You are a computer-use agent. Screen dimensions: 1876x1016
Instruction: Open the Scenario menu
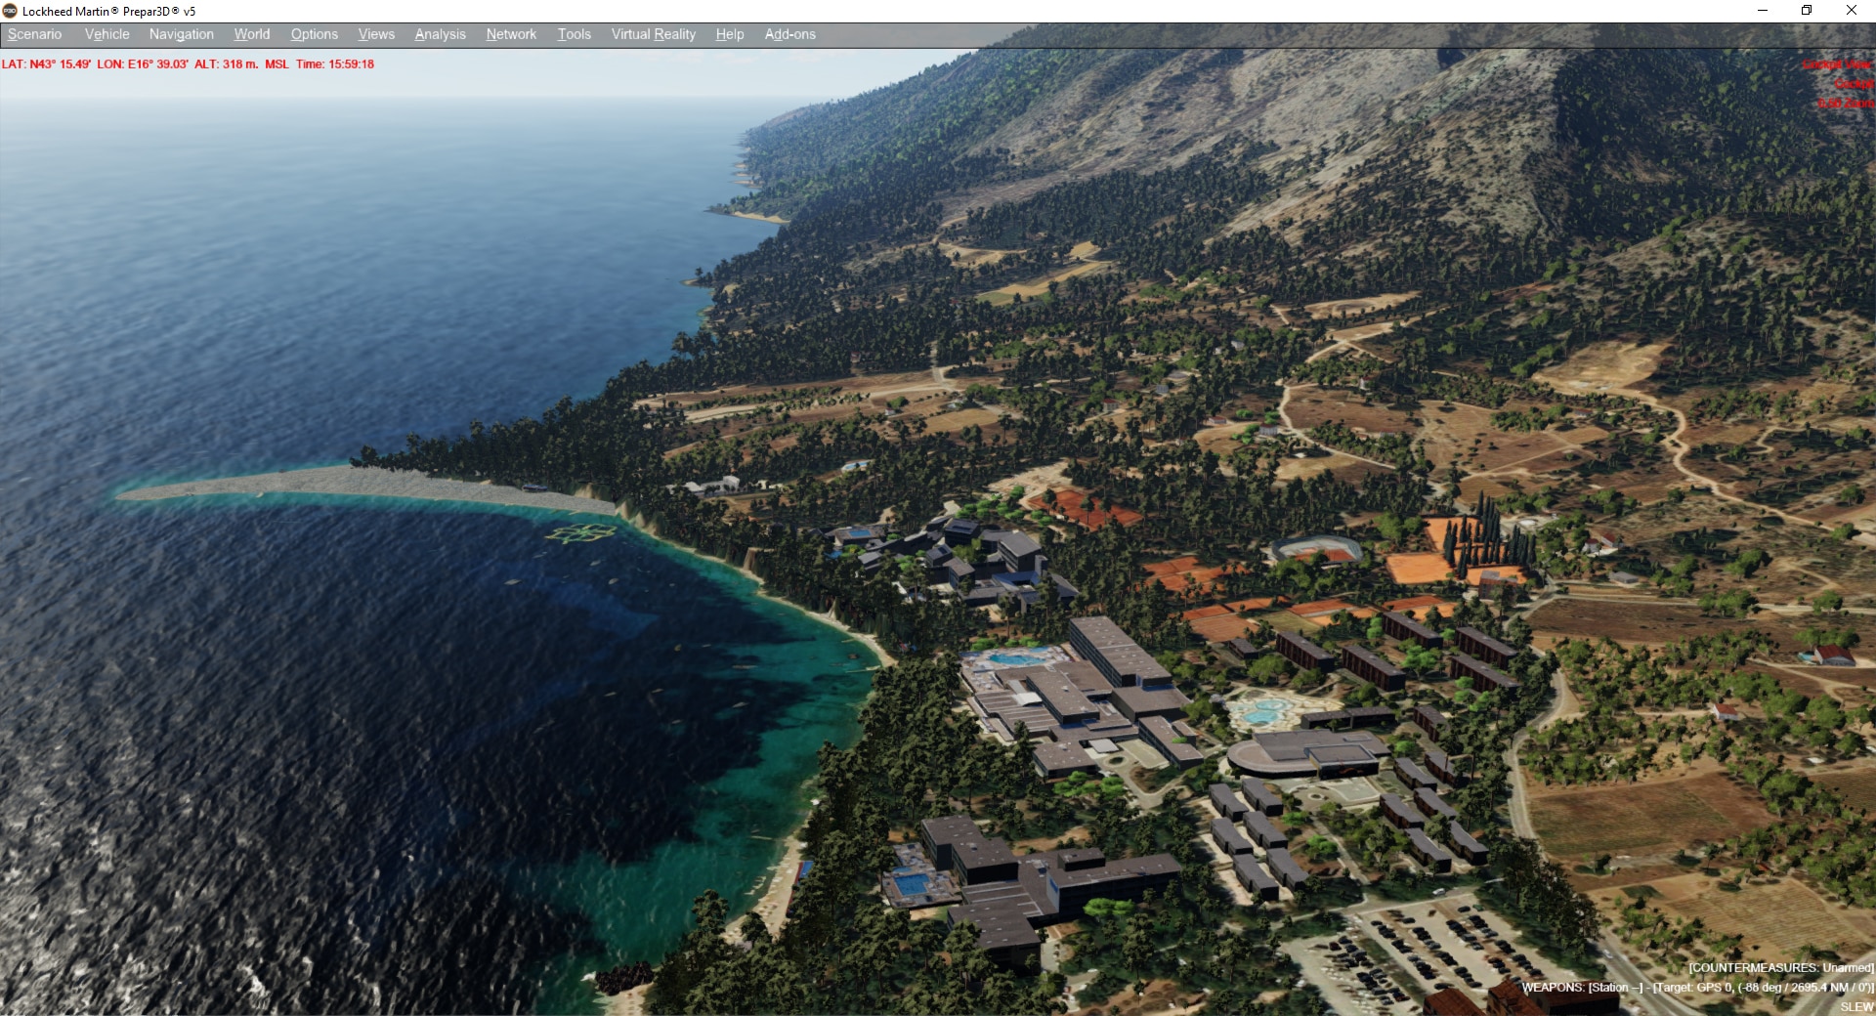click(34, 34)
